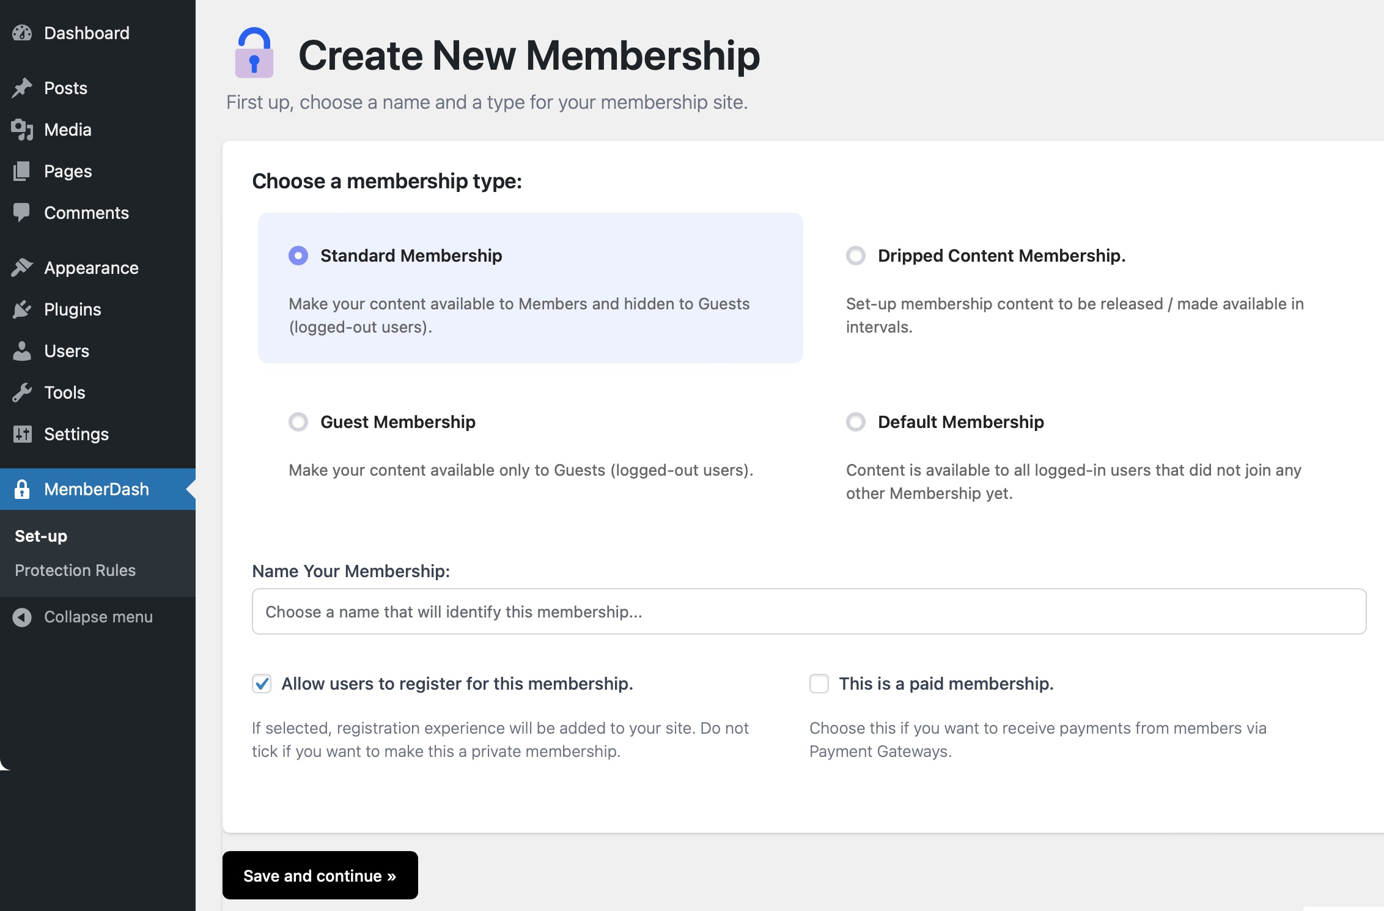The width and height of the screenshot is (1384, 911).
Task: Choose the Dripped Content Membership option
Action: 856,256
